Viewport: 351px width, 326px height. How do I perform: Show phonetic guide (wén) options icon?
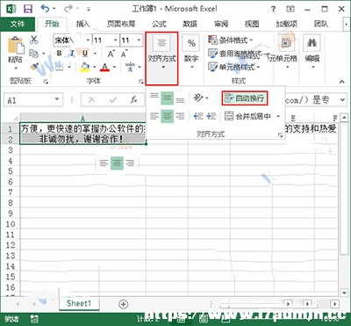pyautogui.click(x=131, y=67)
